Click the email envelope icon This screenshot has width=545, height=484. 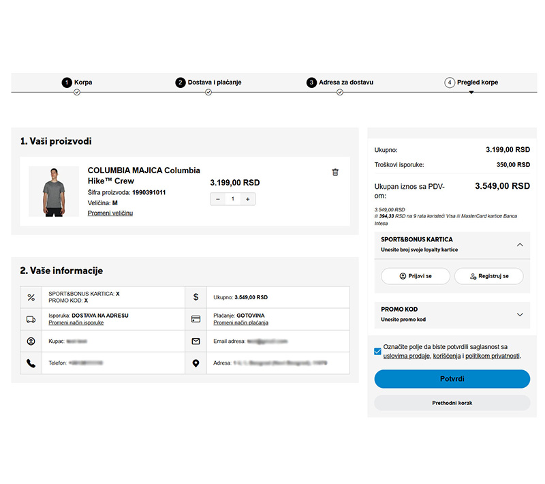point(196,341)
